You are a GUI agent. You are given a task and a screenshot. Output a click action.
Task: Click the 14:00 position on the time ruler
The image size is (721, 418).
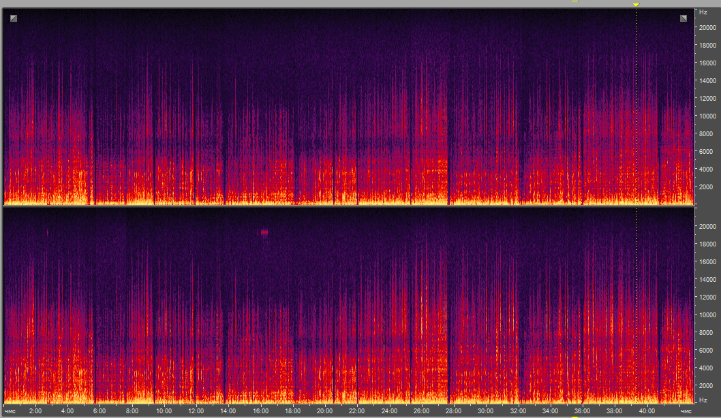click(x=228, y=411)
